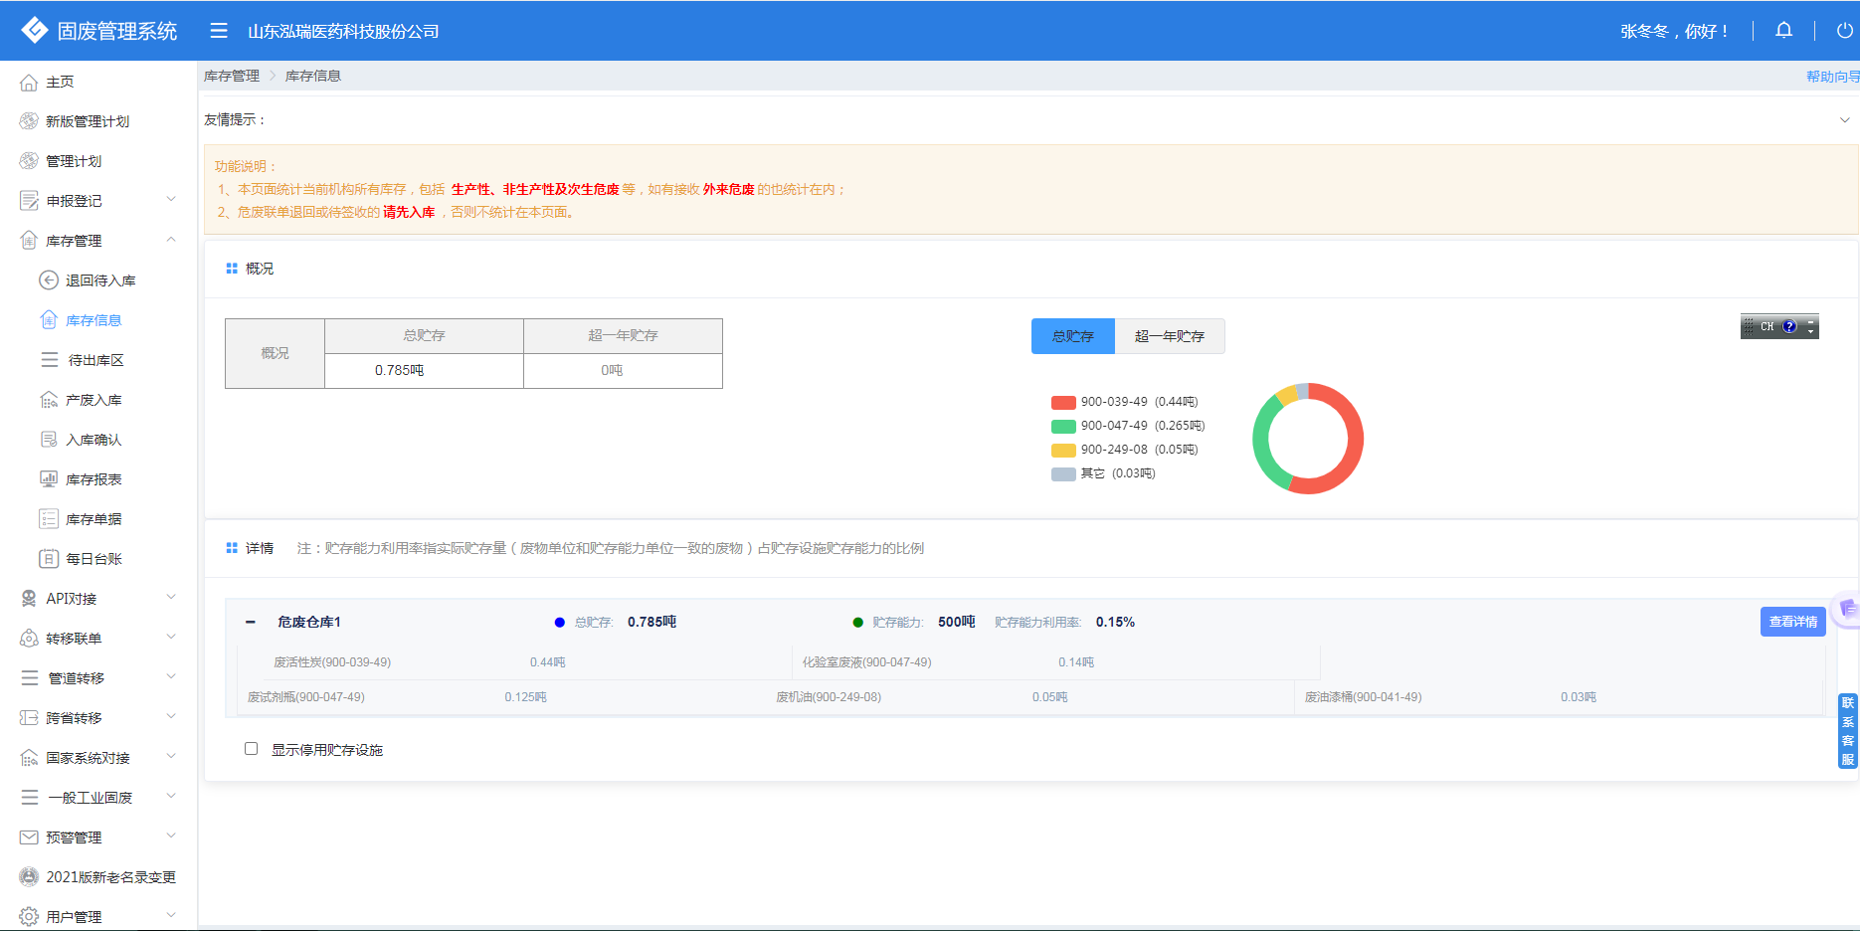Toggle the red 900-039-49 legend item
Screen dimensions: 1860x931
(1124, 402)
